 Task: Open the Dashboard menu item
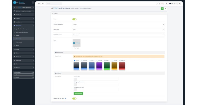[x=24, y=15]
